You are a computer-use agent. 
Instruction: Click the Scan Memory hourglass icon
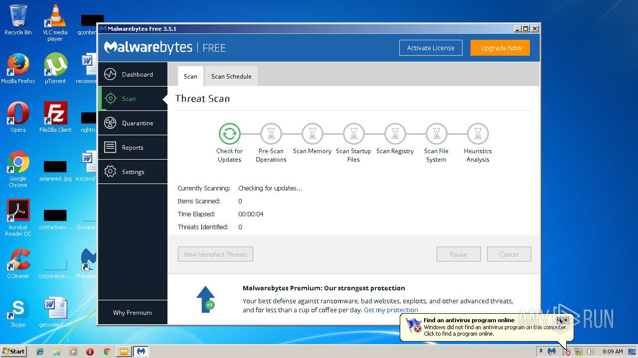tap(313, 134)
